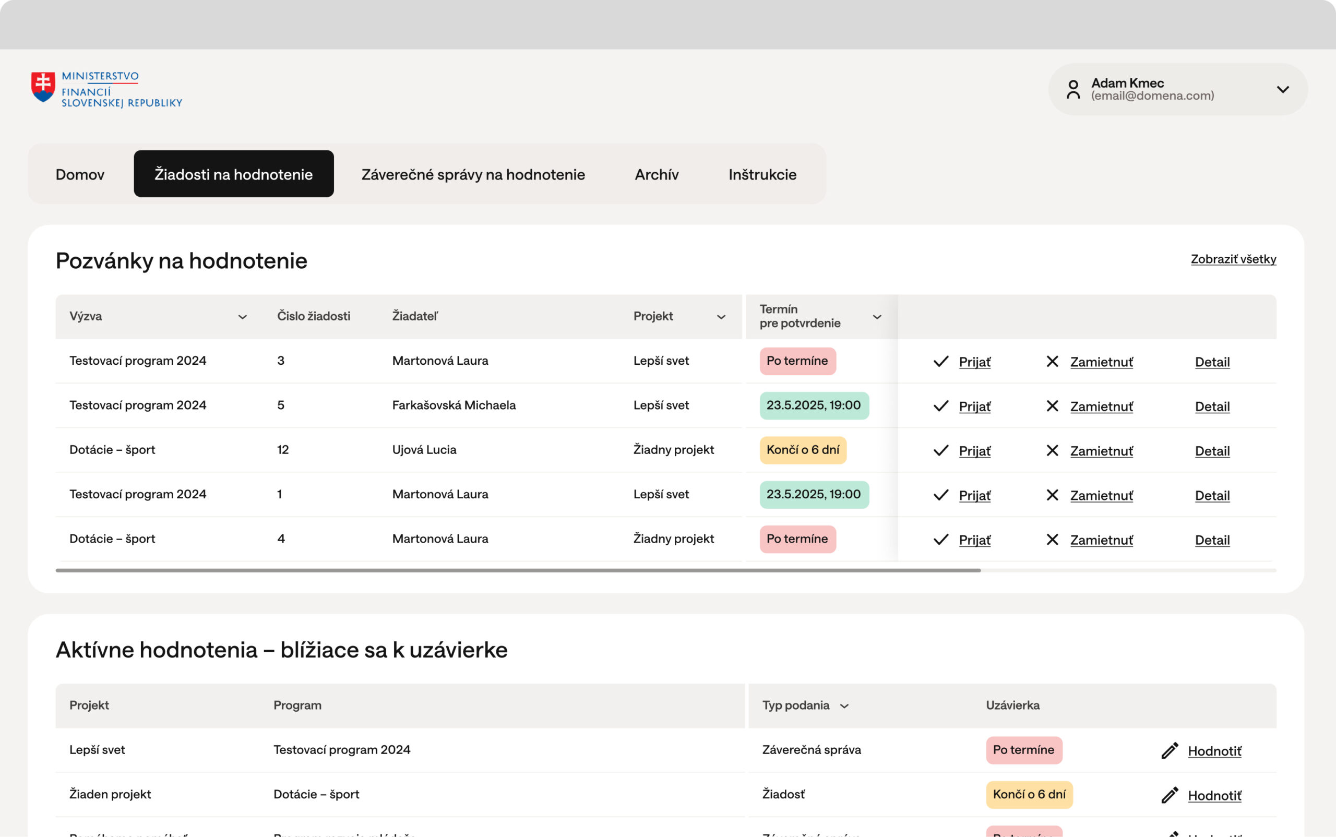
Task: Click Zamietnuť link for request number 4
Action: [1101, 540]
